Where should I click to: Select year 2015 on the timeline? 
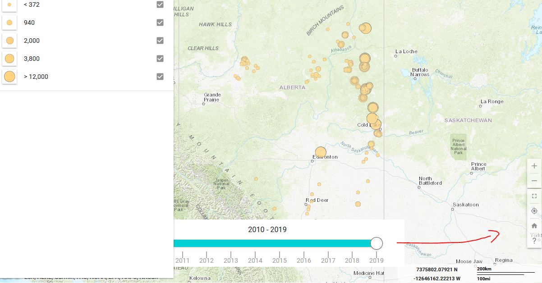pos(280,260)
